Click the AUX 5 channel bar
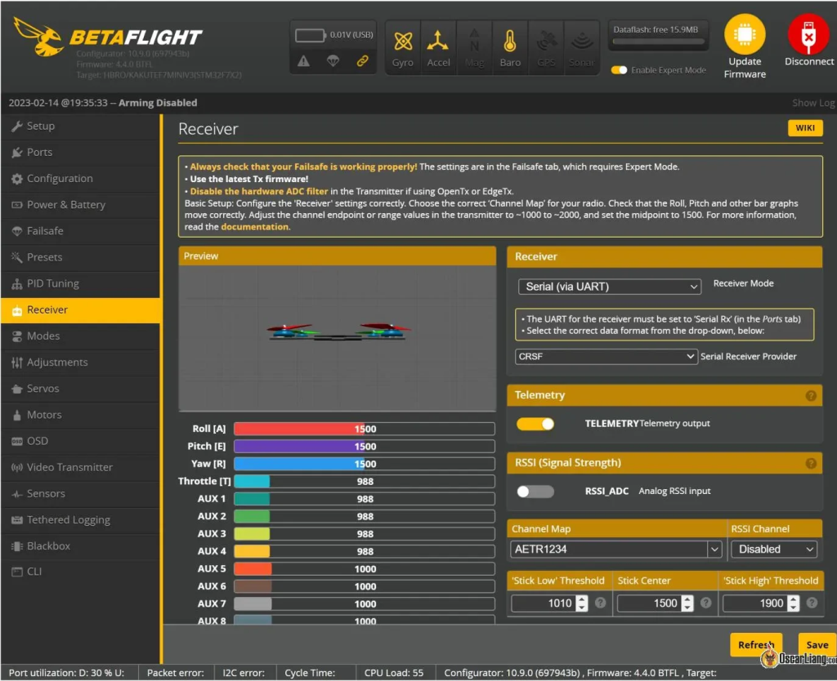 click(364, 569)
